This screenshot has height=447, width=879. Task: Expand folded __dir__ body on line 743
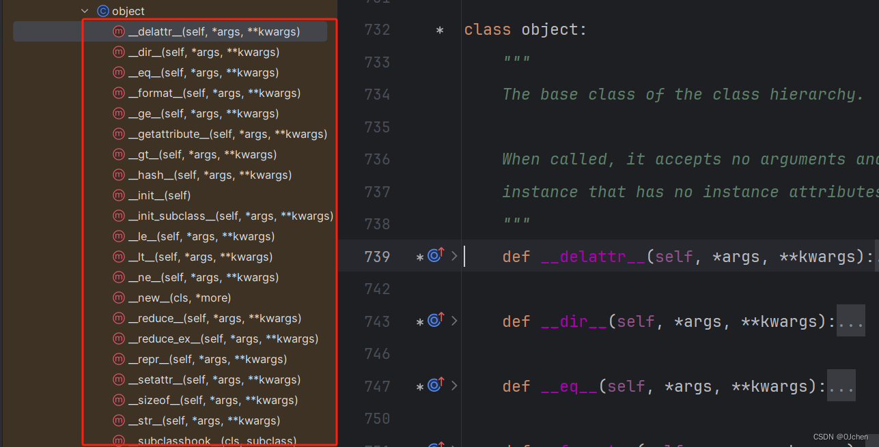click(x=454, y=321)
